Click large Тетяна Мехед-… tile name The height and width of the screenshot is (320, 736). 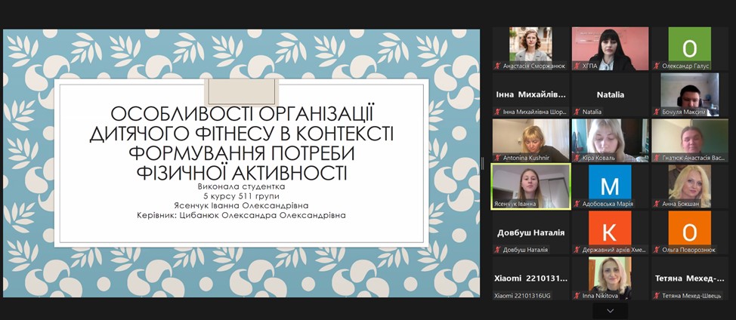[690, 278]
